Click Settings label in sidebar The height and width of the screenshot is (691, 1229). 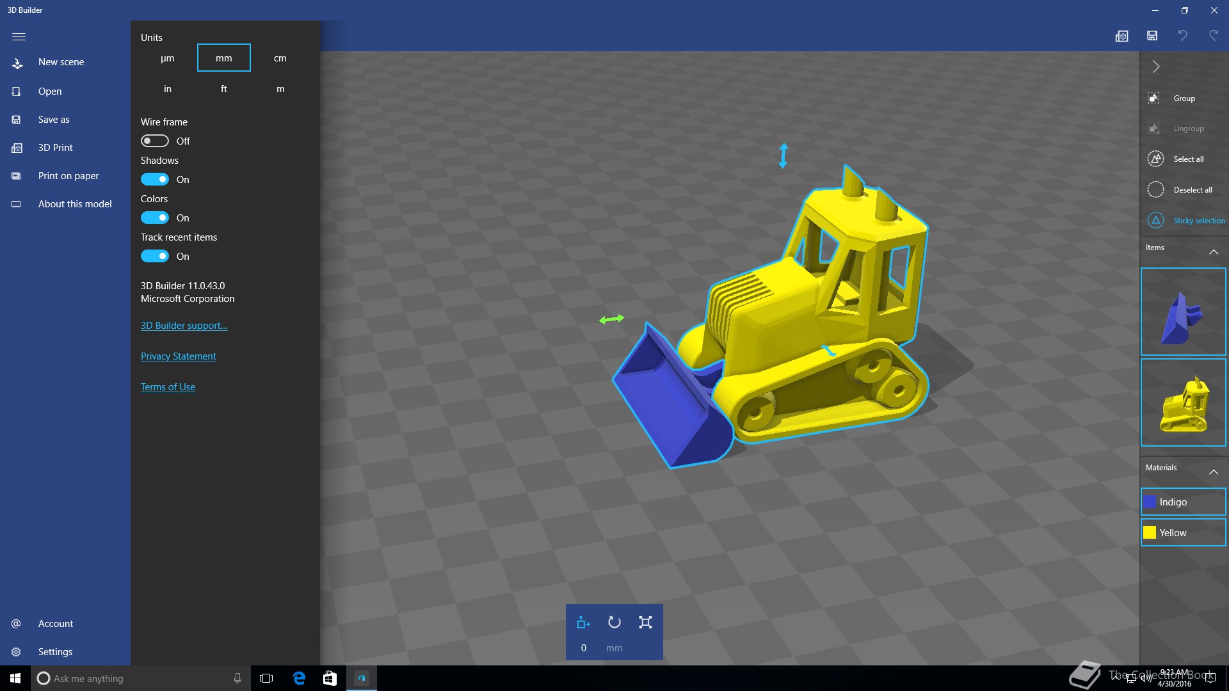point(56,652)
